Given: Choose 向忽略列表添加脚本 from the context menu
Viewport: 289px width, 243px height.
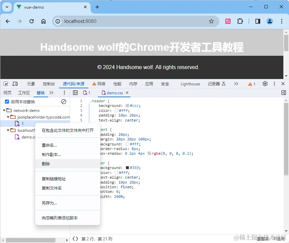Looking at the screenshot, I should coord(68,218).
